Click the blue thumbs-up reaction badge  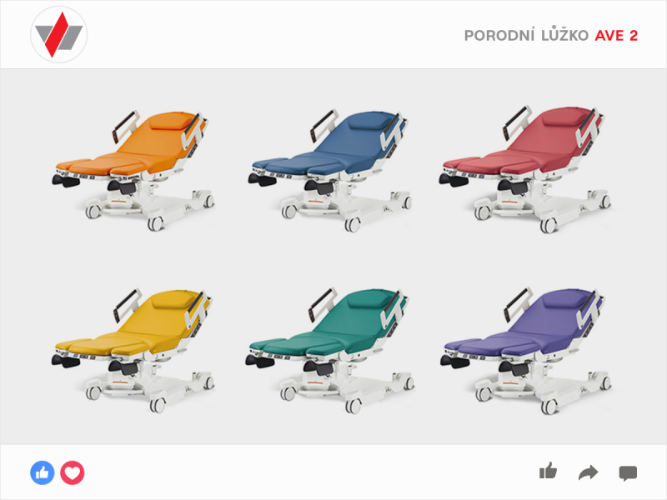[43, 472]
